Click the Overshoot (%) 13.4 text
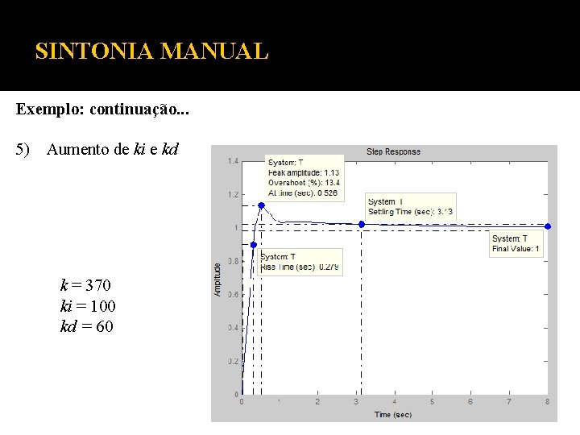Screen dimensions: 580x435 tap(304, 183)
